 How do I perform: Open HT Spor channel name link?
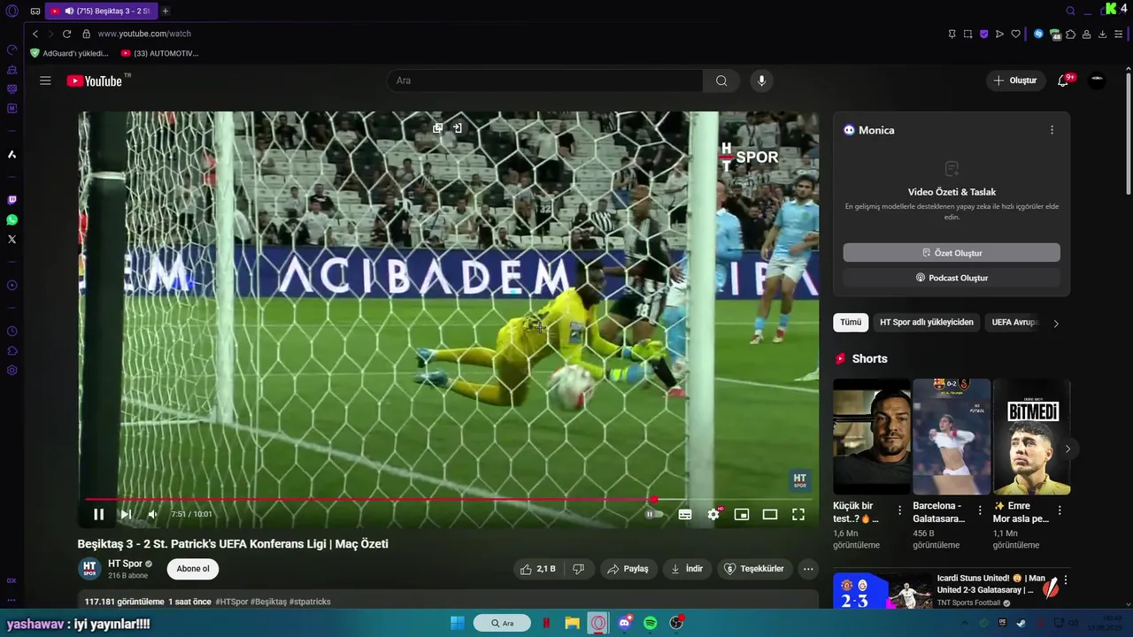point(125,564)
